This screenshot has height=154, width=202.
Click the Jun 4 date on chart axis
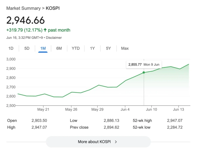pyautogui.click(x=125, y=109)
